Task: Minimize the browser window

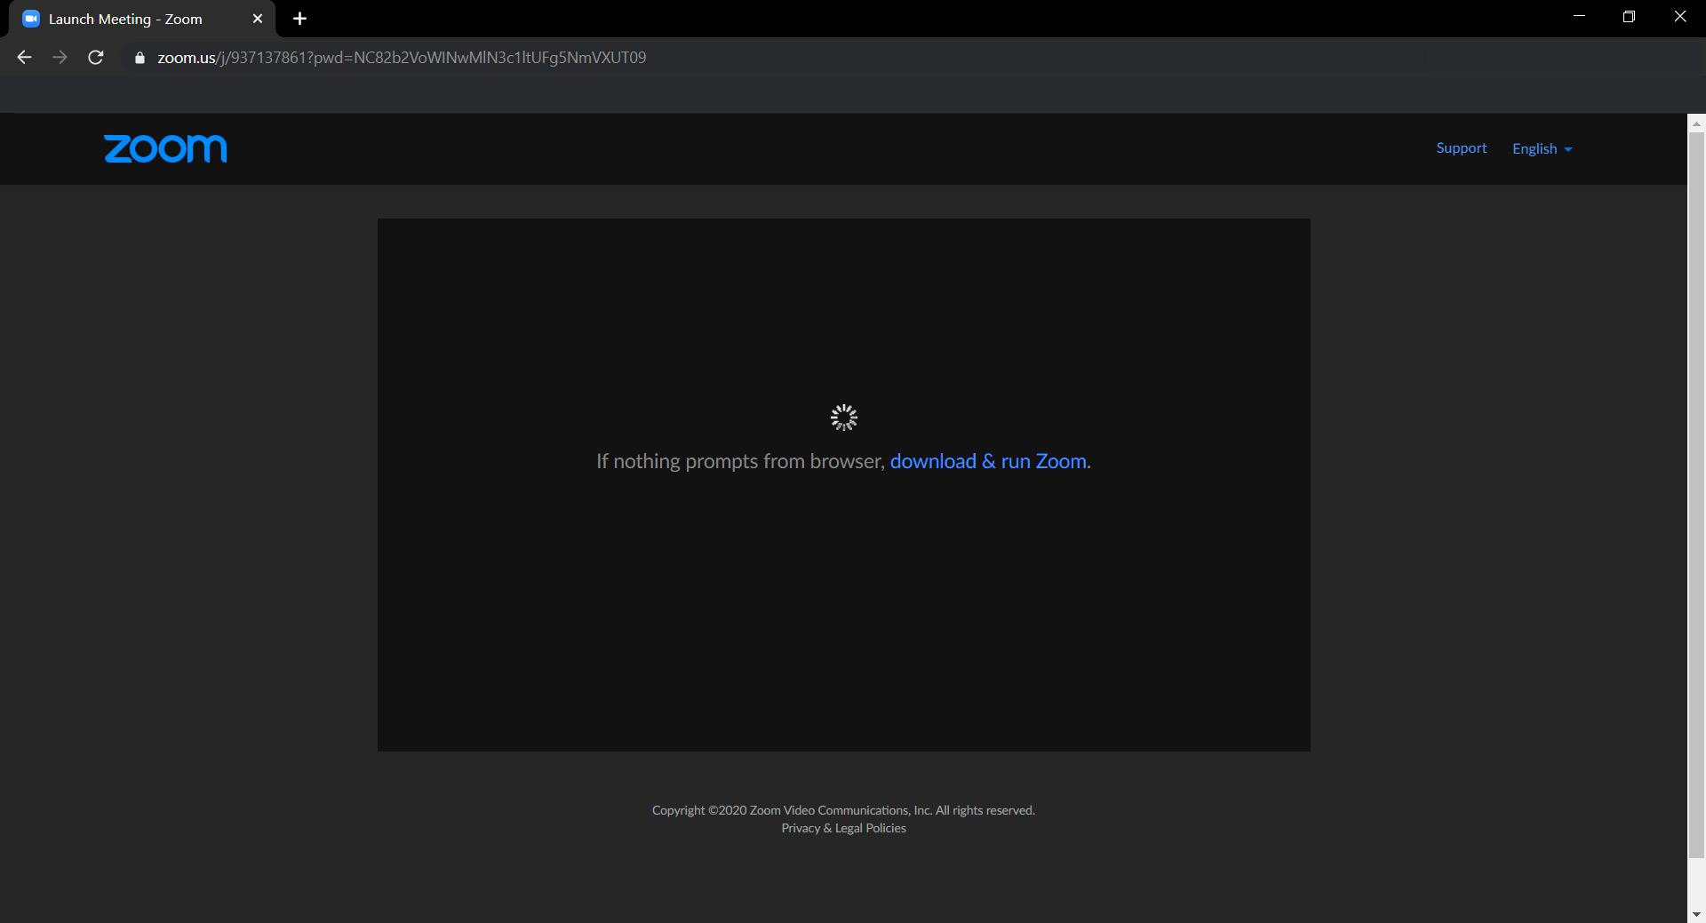Action: (1579, 16)
